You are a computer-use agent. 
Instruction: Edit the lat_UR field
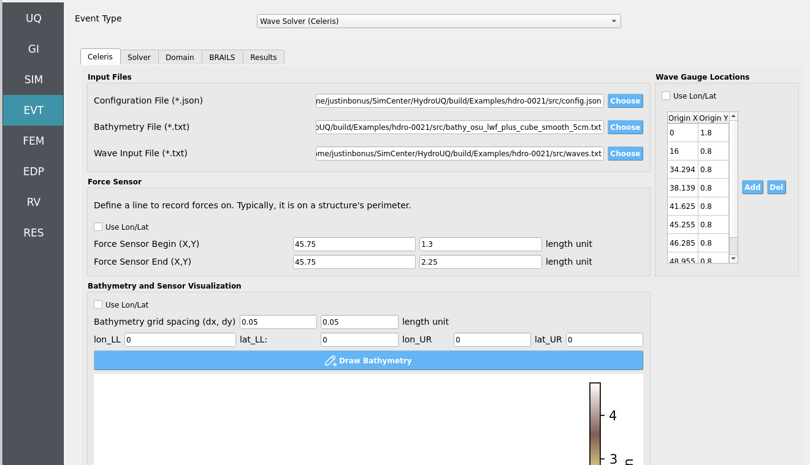pos(605,339)
